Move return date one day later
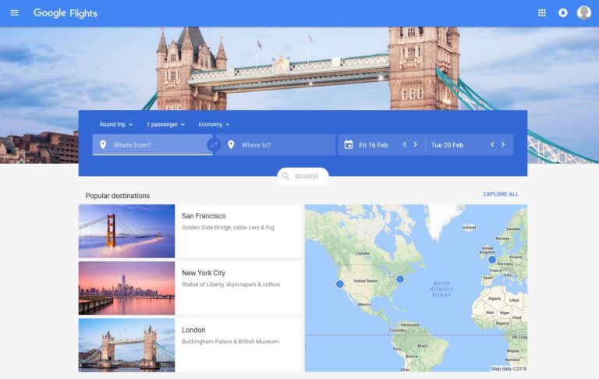 pyautogui.click(x=503, y=144)
